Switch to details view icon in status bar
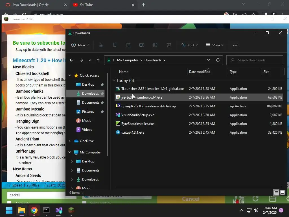Image resolution: width=289 pixels, height=217 pixels. 277,193
